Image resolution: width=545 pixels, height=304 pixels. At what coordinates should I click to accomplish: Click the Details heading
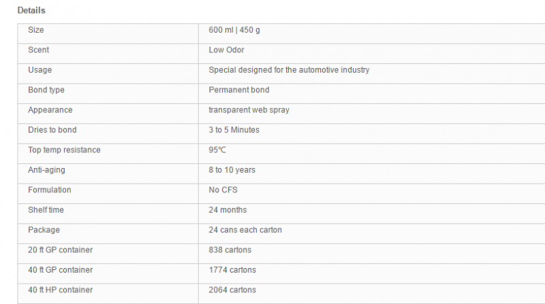click(31, 10)
